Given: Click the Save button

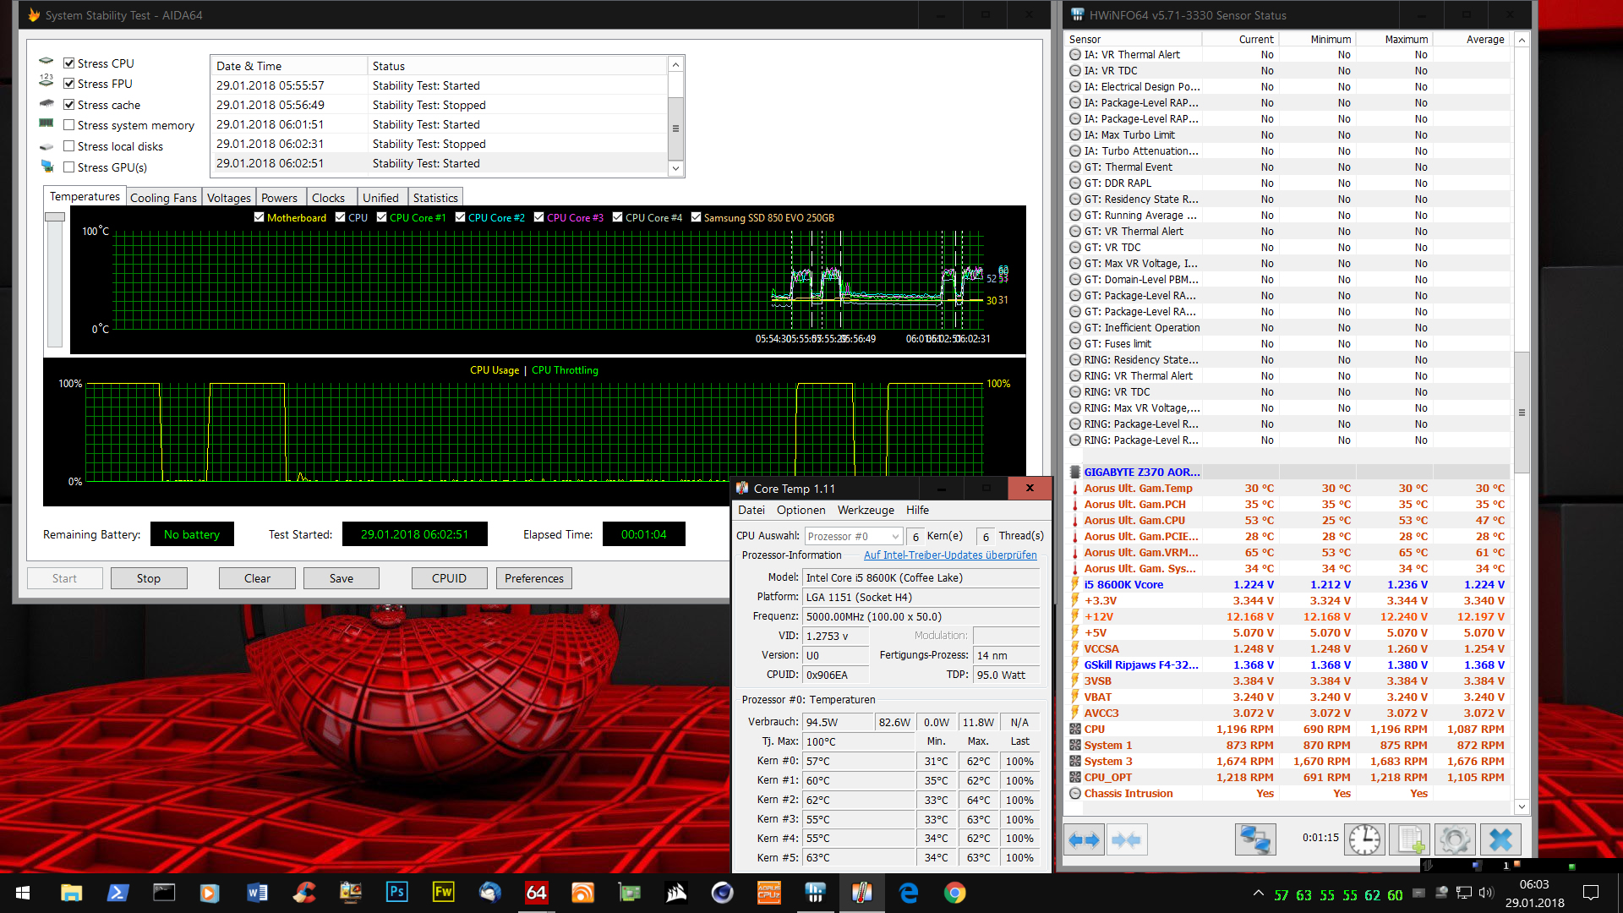Looking at the screenshot, I should (342, 578).
